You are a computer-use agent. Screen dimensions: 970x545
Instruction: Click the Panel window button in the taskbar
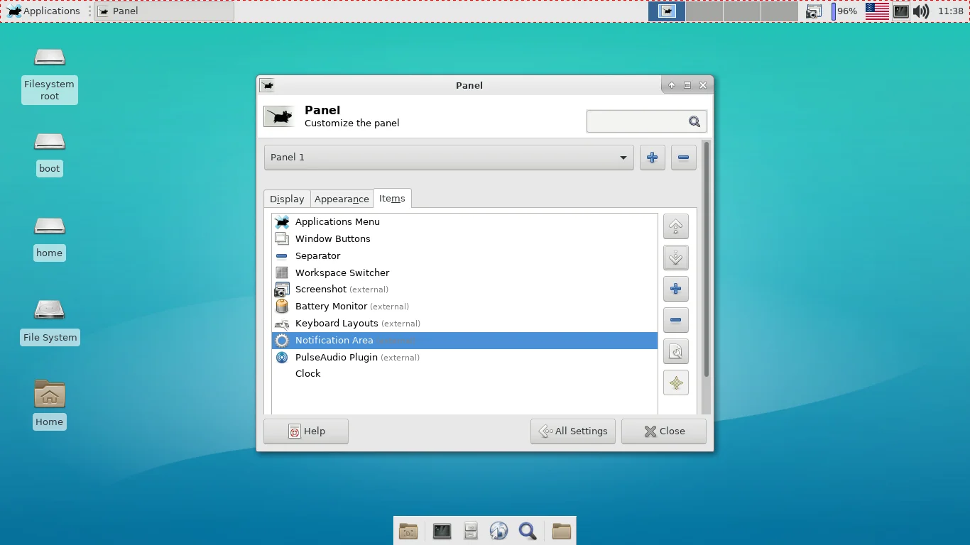165,11
